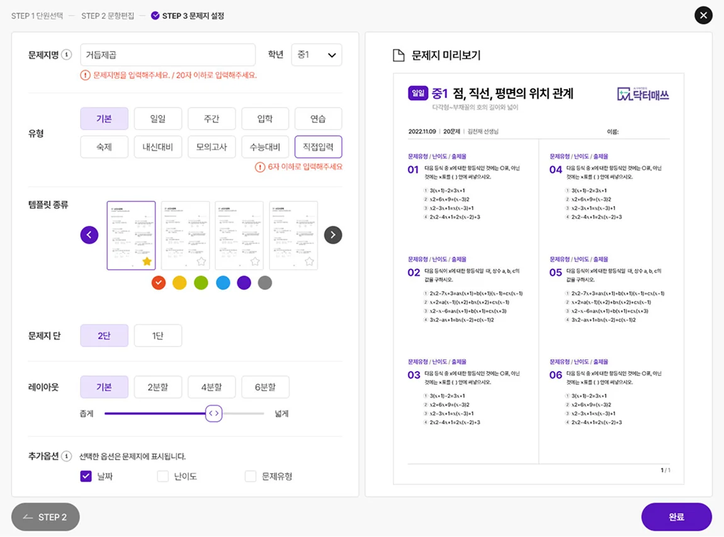Click the STEP 3 checkmark icon
Image resolution: width=724 pixels, height=537 pixels.
[156, 15]
